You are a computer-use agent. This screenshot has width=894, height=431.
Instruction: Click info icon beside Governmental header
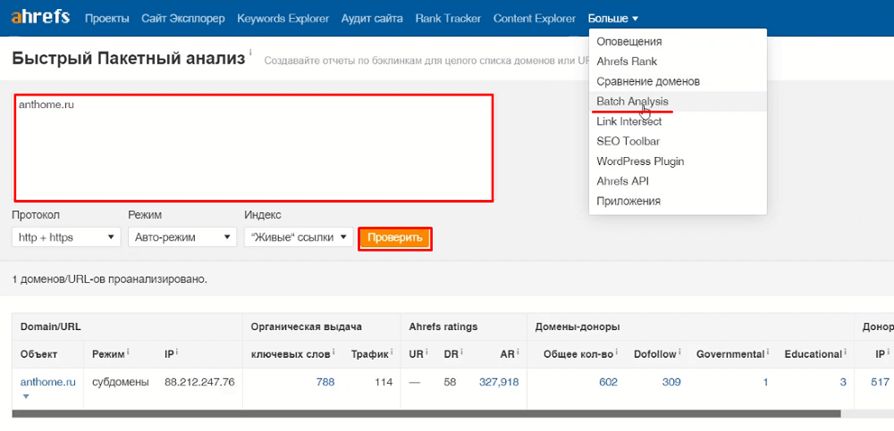767,352
